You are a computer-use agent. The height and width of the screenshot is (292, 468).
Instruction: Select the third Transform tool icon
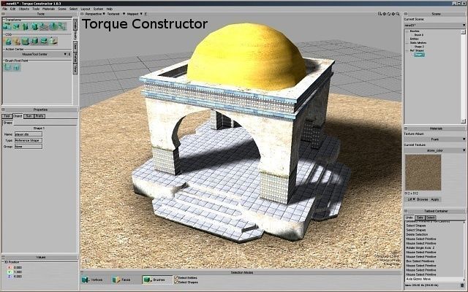(x=26, y=26)
